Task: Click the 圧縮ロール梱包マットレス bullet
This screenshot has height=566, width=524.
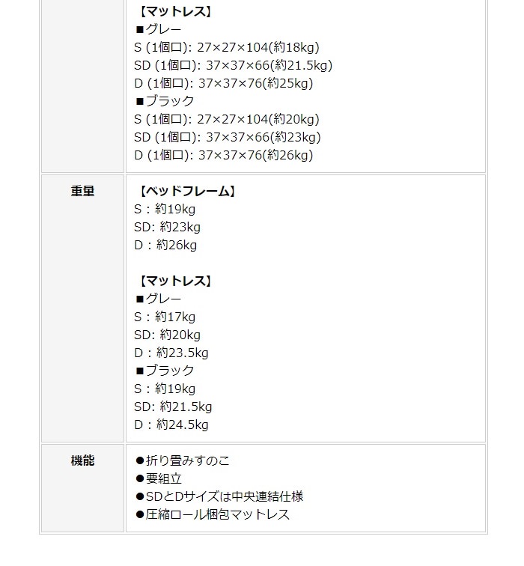Action: click(213, 515)
